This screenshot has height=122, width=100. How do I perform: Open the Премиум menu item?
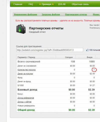[x=46, y=4]
